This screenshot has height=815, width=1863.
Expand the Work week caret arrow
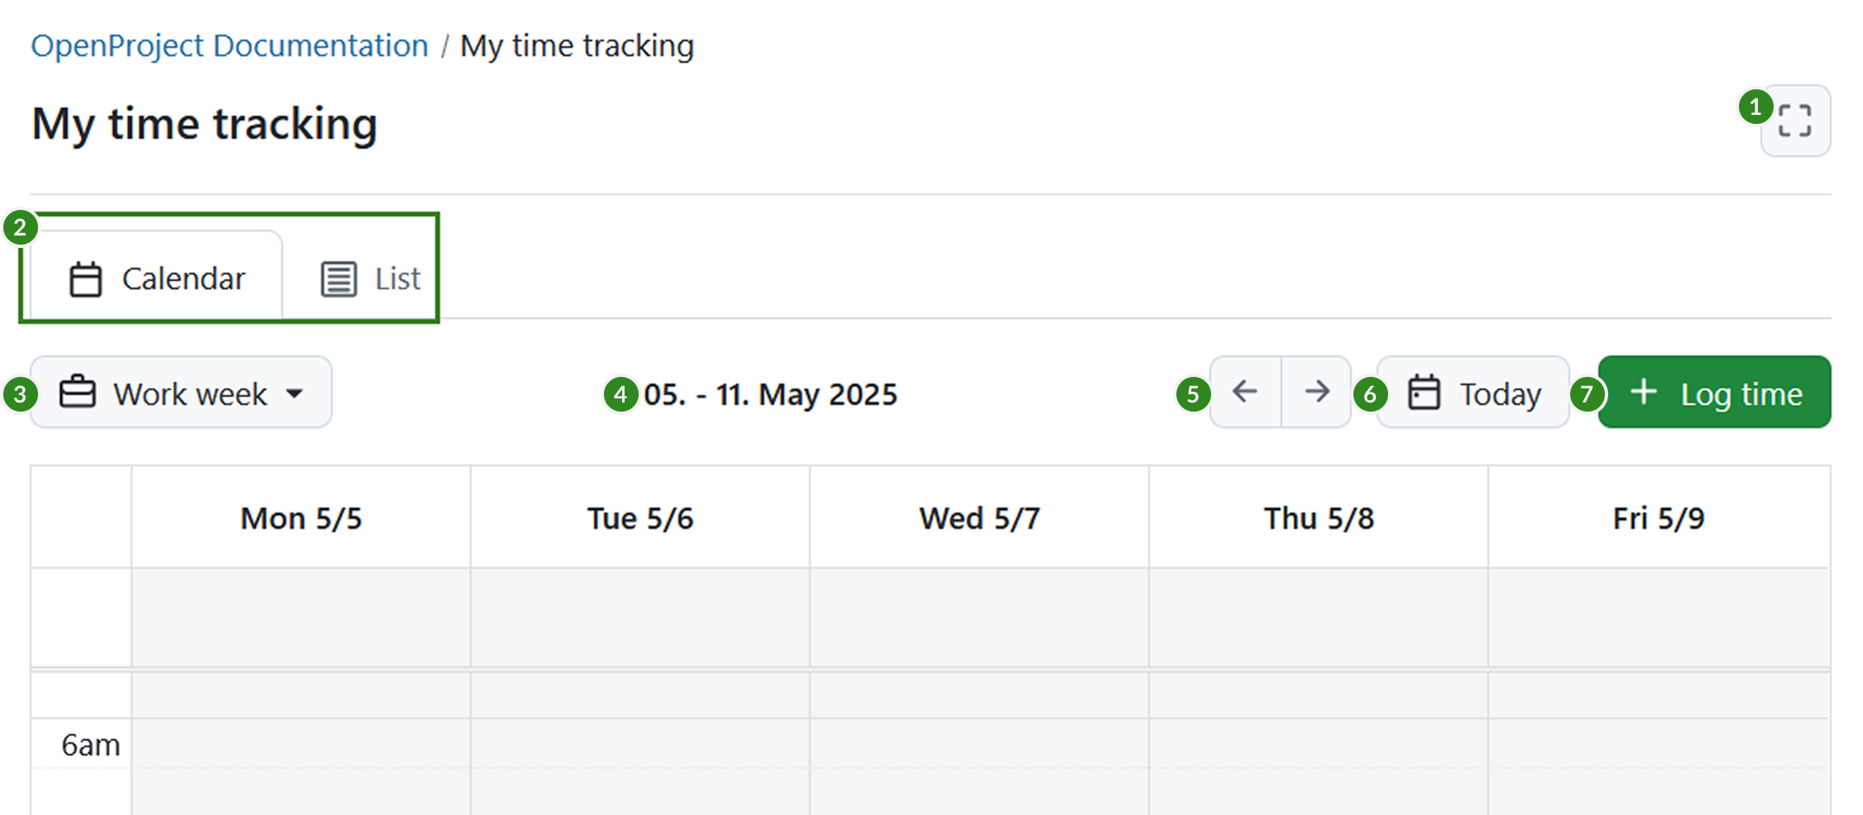(294, 394)
